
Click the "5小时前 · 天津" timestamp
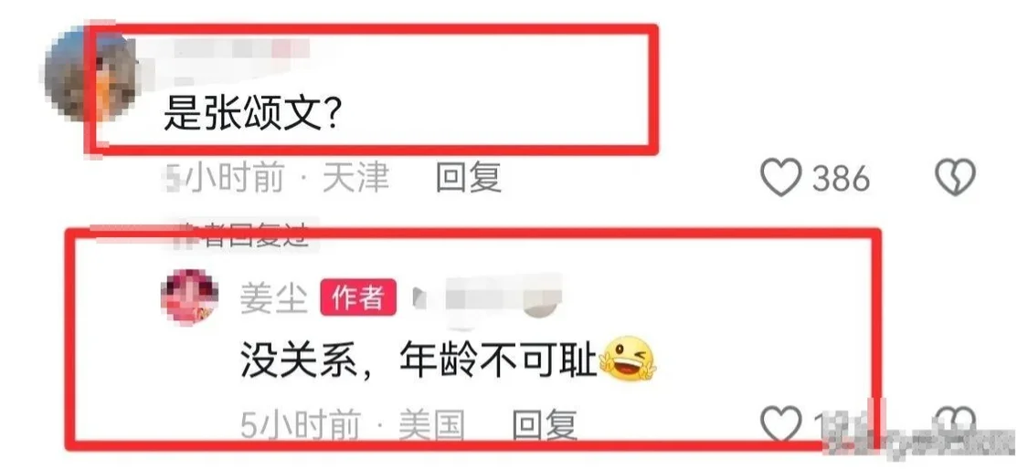(276, 178)
